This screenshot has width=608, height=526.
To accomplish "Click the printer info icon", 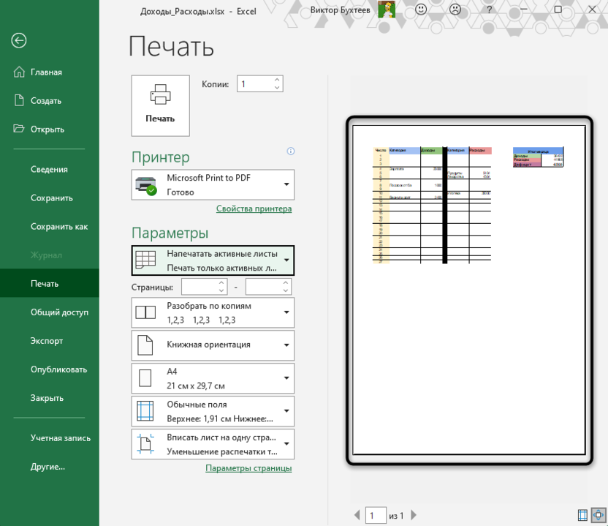I will [291, 151].
